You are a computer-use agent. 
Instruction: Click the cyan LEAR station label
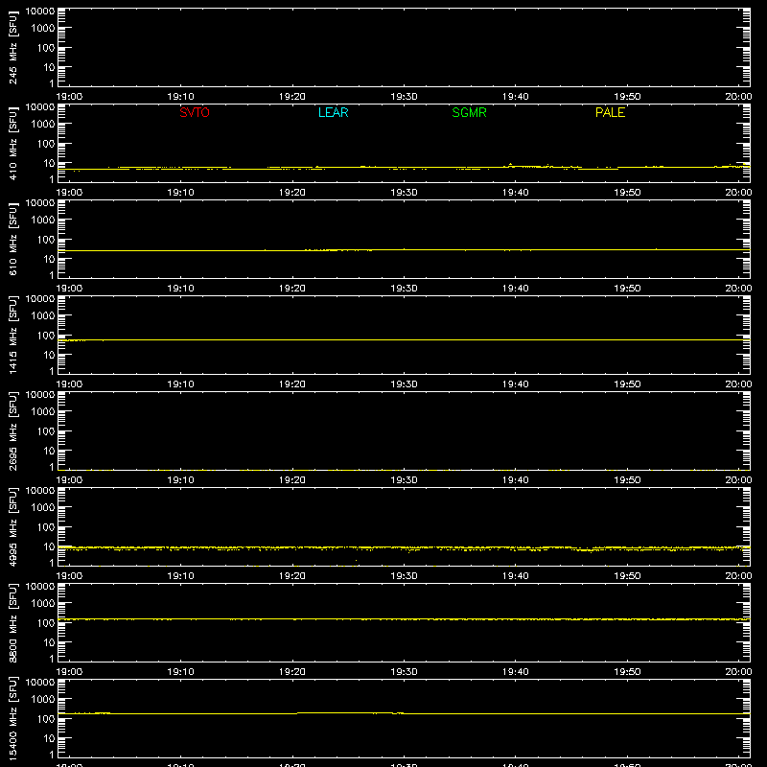[x=333, y=112]
